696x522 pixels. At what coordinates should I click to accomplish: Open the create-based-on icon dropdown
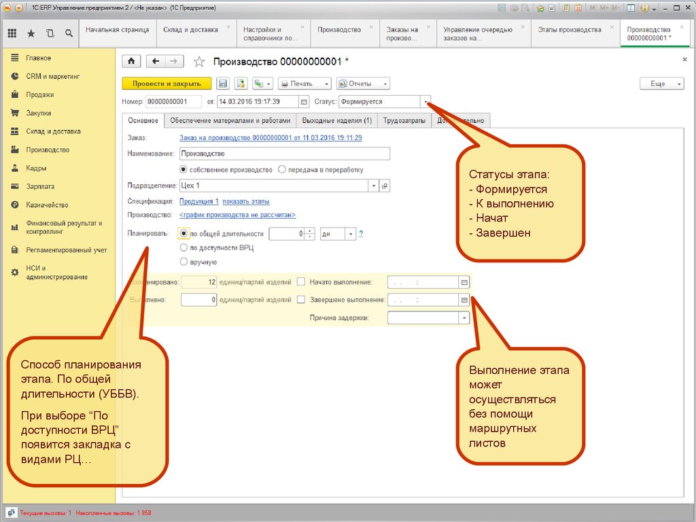click(x=262, y=84)
